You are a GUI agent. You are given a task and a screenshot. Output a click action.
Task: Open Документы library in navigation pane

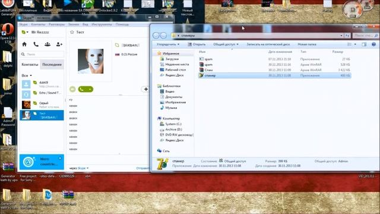[x=173, y=97]
